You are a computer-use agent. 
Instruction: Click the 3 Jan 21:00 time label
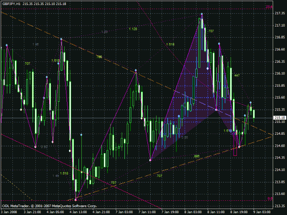pos(33,212)
